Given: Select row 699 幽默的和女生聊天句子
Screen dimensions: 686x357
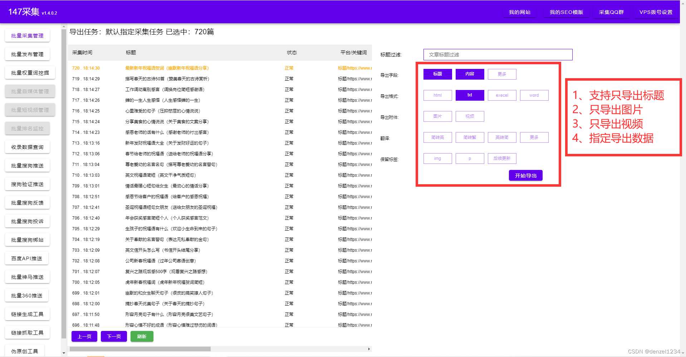Looking at the screenshot, I should (x=220, y=293).
